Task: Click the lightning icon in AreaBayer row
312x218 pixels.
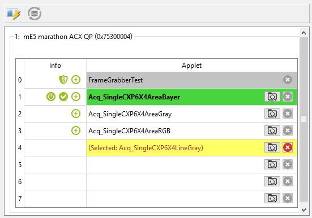Action: 76,97
